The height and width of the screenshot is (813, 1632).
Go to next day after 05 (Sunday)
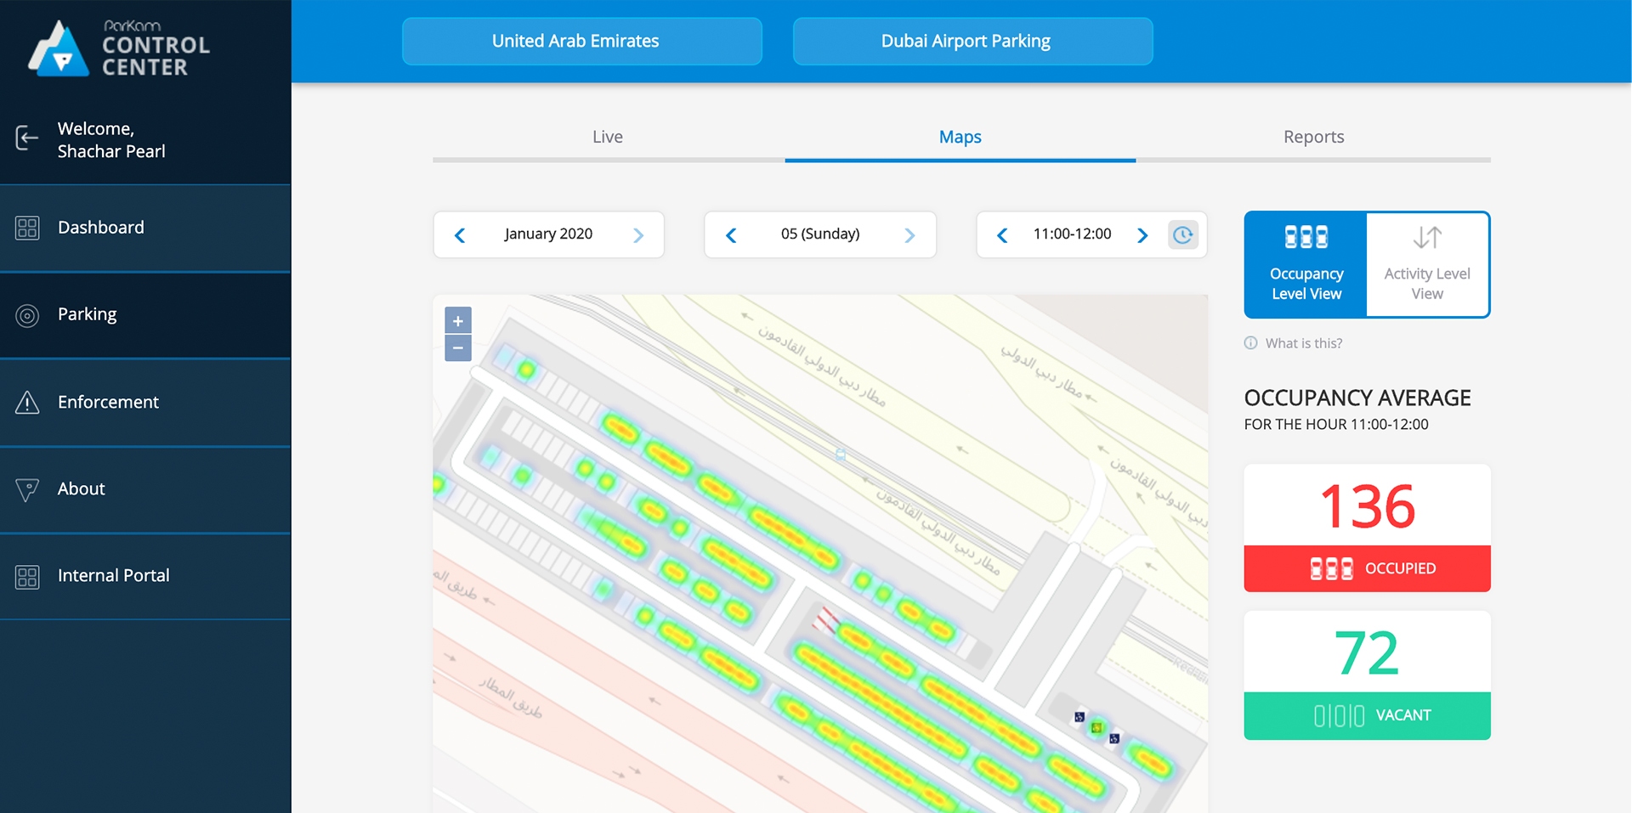[909, 235]
